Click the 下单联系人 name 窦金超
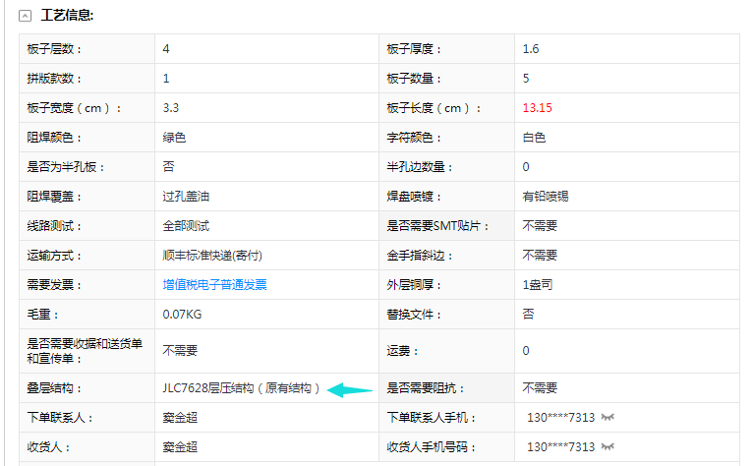This screenshot has width=753, height=466. (180, 417)
